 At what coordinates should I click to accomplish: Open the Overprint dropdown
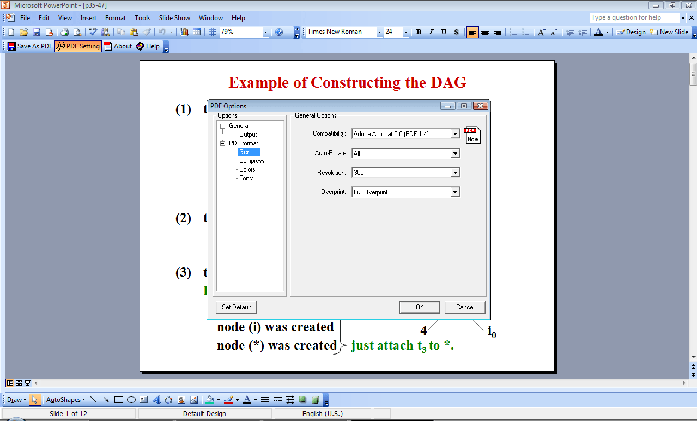tap(455, 192)
